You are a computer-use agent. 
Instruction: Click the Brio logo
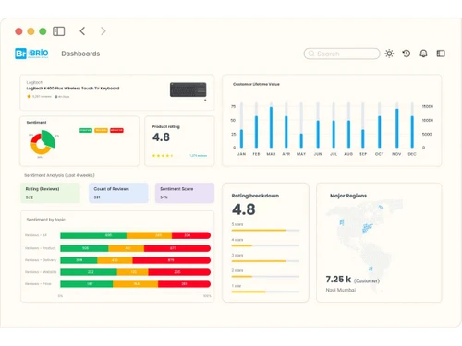31,54
